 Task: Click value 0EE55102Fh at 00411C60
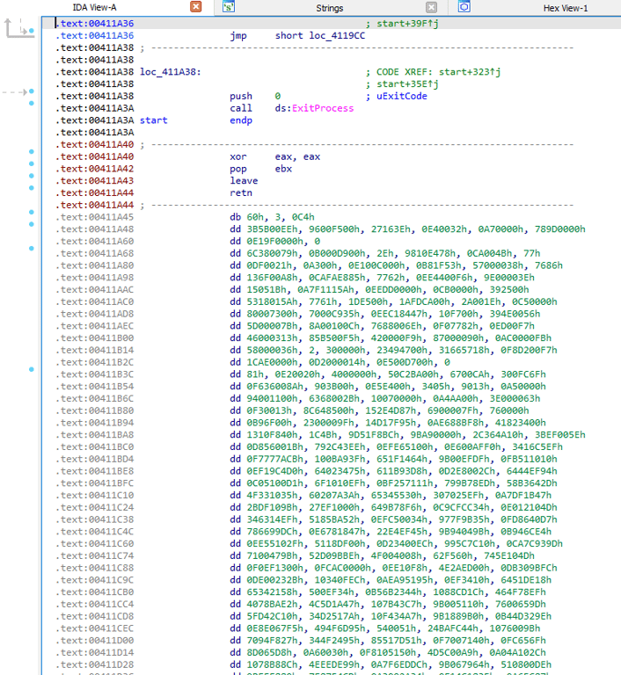point(274,543)
